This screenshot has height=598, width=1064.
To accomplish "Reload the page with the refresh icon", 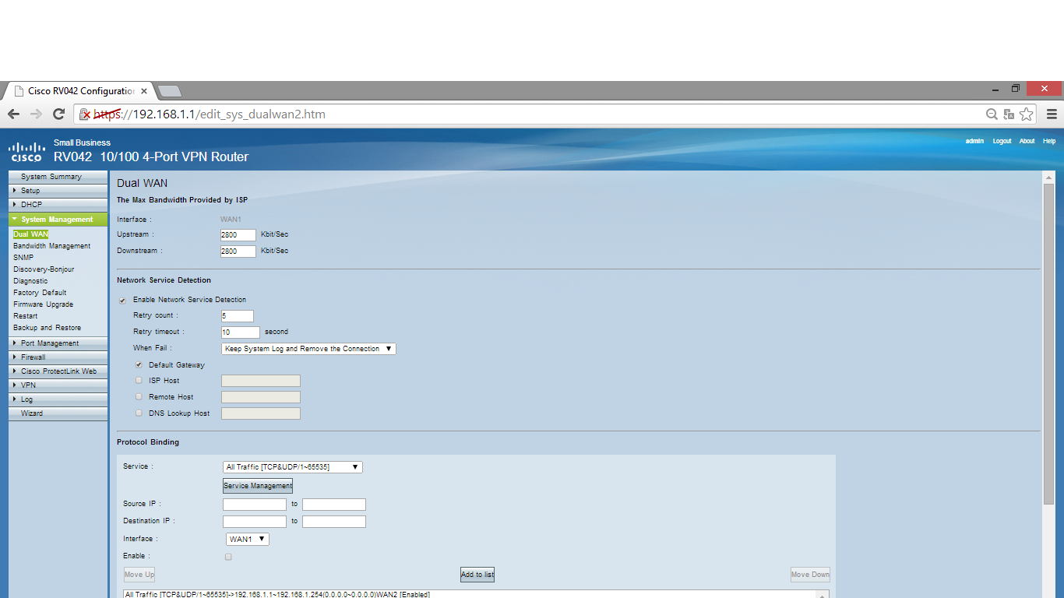I will click(58, 114).
